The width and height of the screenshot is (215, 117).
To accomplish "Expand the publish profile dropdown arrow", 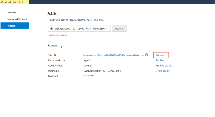I will pos(109,28).
